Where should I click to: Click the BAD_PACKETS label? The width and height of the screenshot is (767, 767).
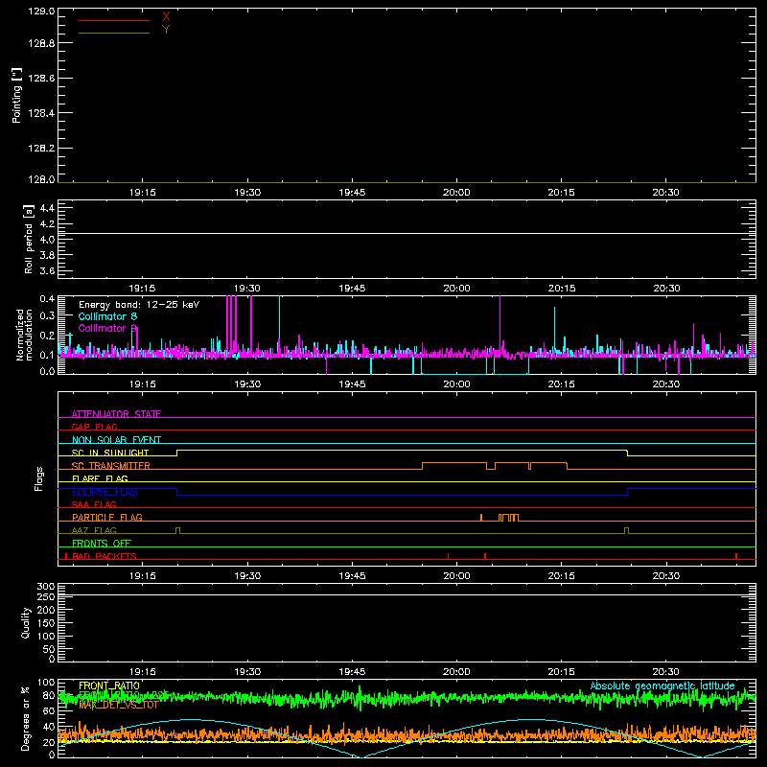(x=105, y=556)
